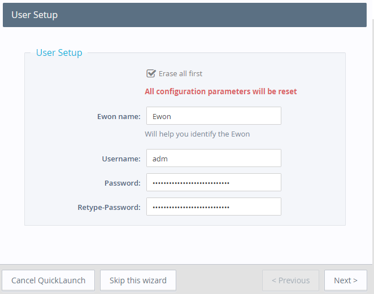Click the 'Erase all first' label text
Image resolution: width=374 pixels, height=294 pixels.
pos(180,73)
